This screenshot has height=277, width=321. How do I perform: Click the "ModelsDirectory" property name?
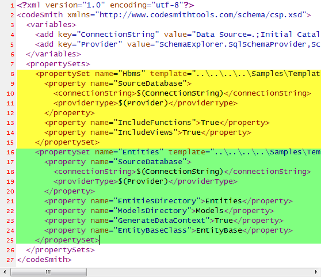[x=152, y=211]
